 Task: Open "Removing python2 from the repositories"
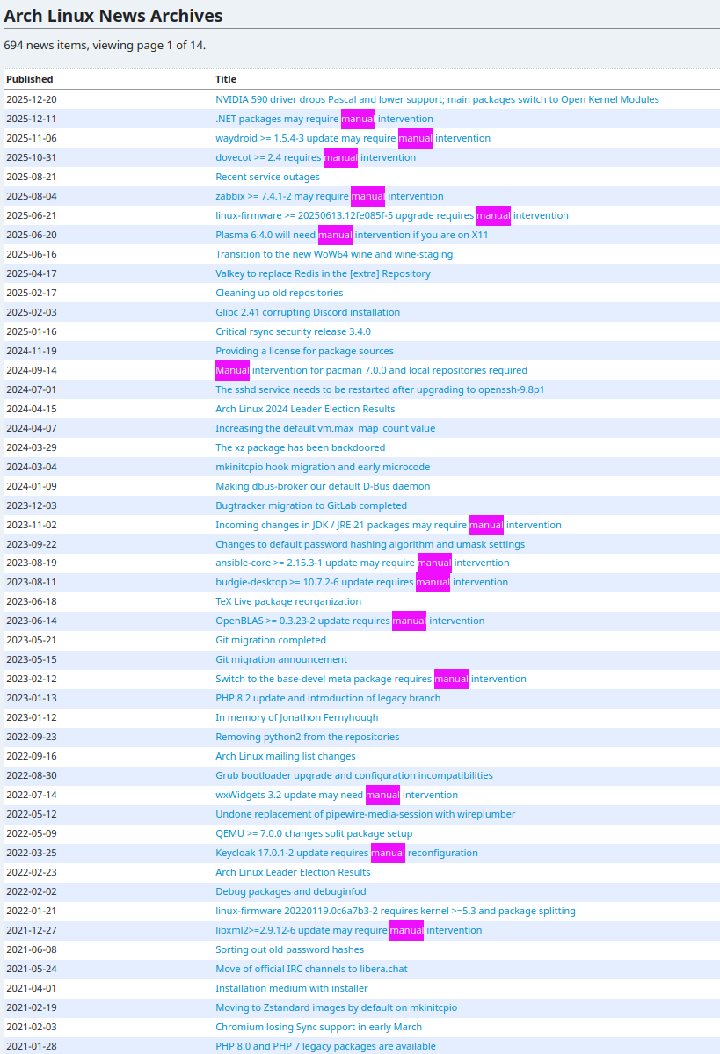(x=307, y=737)
